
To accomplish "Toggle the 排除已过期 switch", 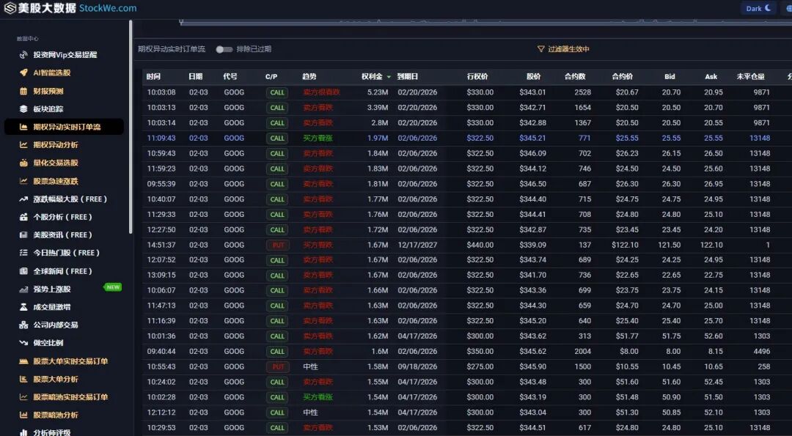I will [224, 49].
